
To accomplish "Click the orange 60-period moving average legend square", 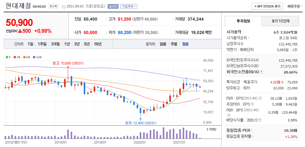I will point(25,57).
